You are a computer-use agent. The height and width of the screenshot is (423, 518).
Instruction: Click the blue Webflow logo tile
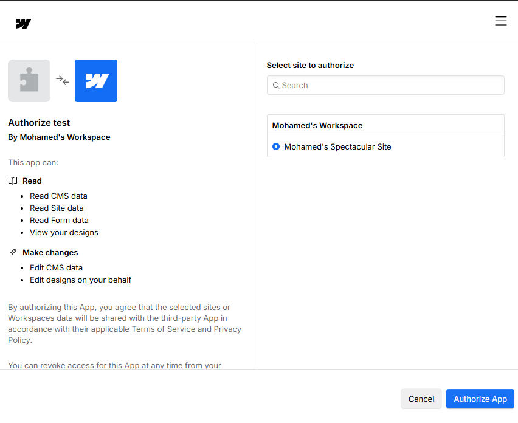(x=96, y=81)
